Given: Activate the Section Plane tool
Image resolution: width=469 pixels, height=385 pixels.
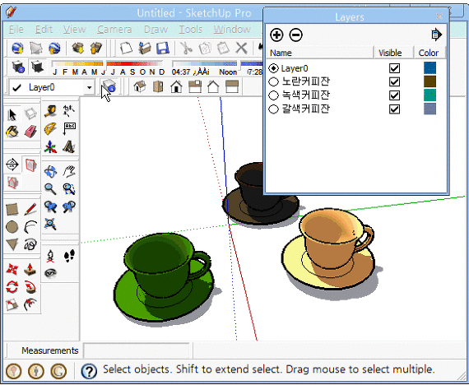Looking at the screenshot, I should pos(12,165).
